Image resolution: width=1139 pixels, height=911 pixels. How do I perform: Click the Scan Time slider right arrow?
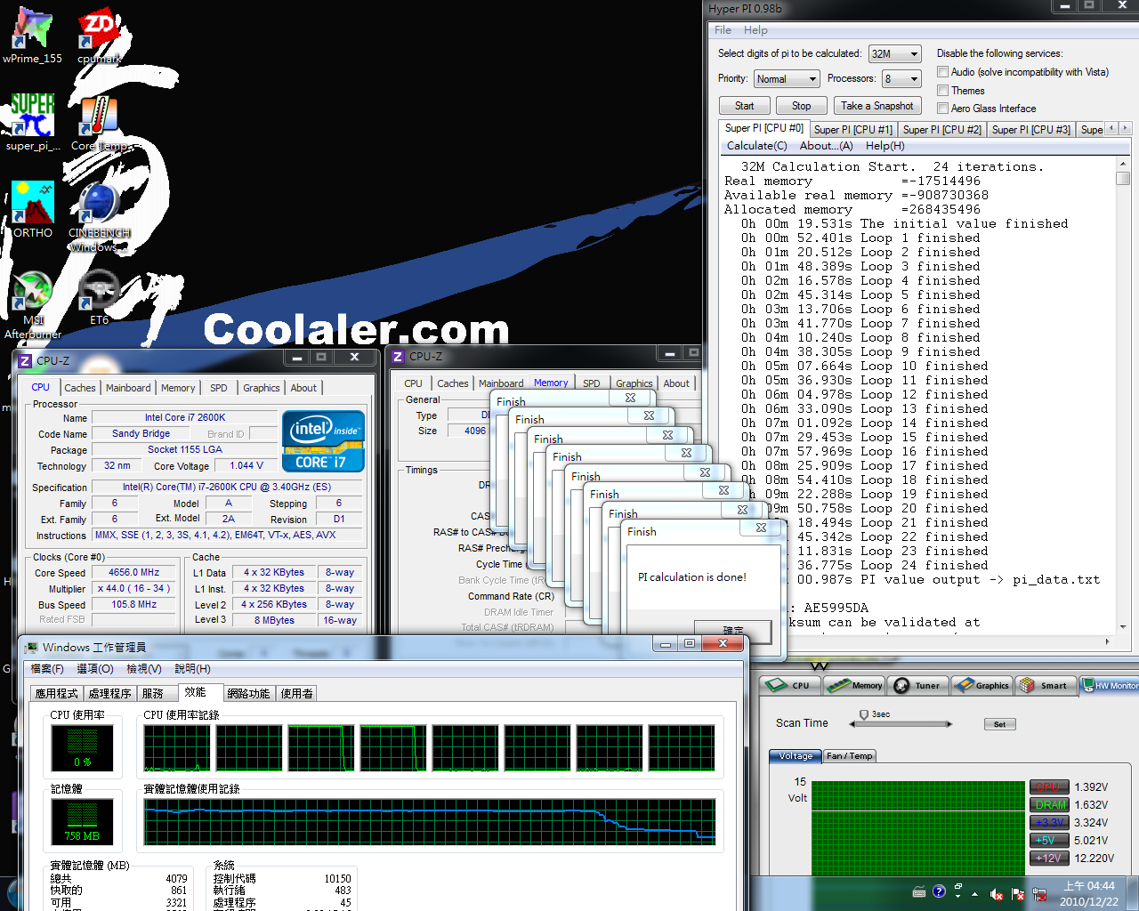pos(949,724)
